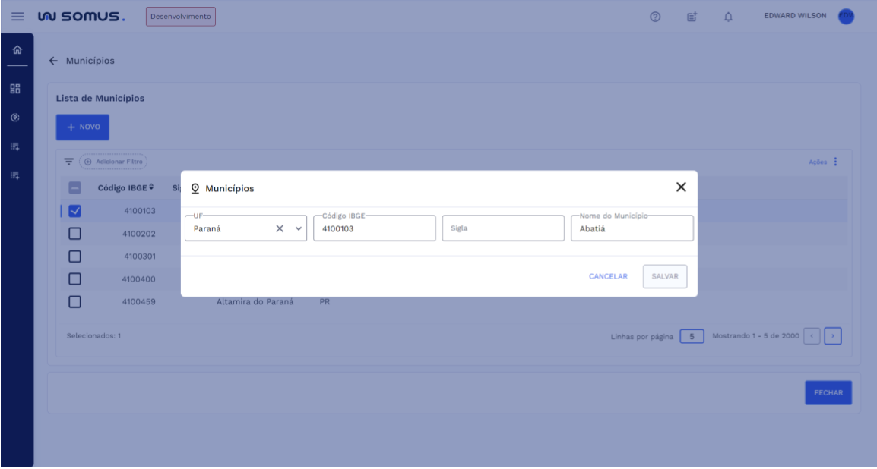Click the notifications bell icon
The image size is (877, 469).
point(727,17)
